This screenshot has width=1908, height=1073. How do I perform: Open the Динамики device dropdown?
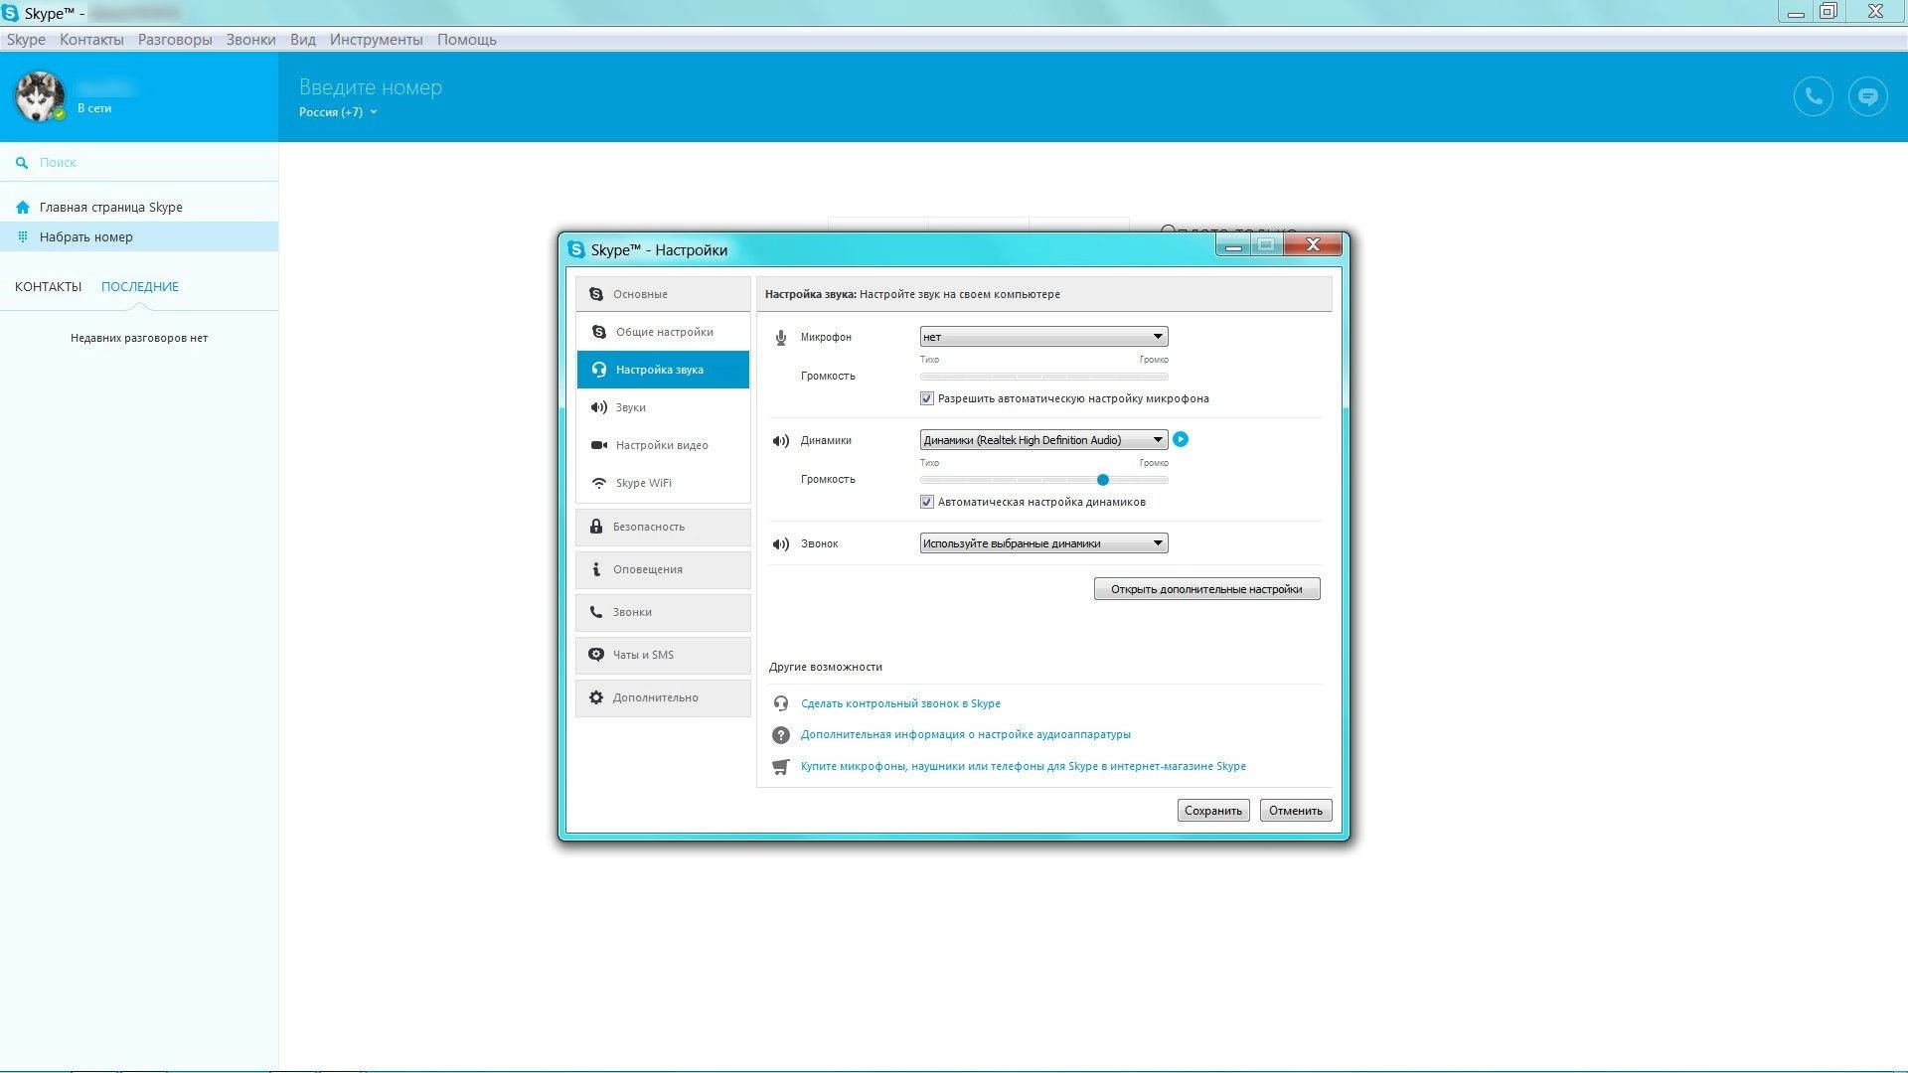[x=1043, y=440]
